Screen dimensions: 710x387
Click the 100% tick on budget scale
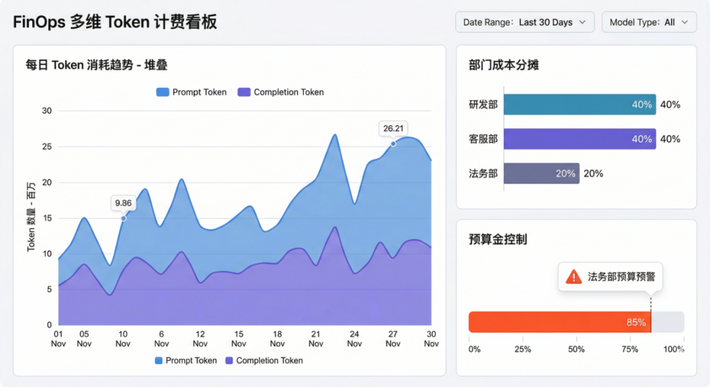pyautogui.click(x=674, y=350)
